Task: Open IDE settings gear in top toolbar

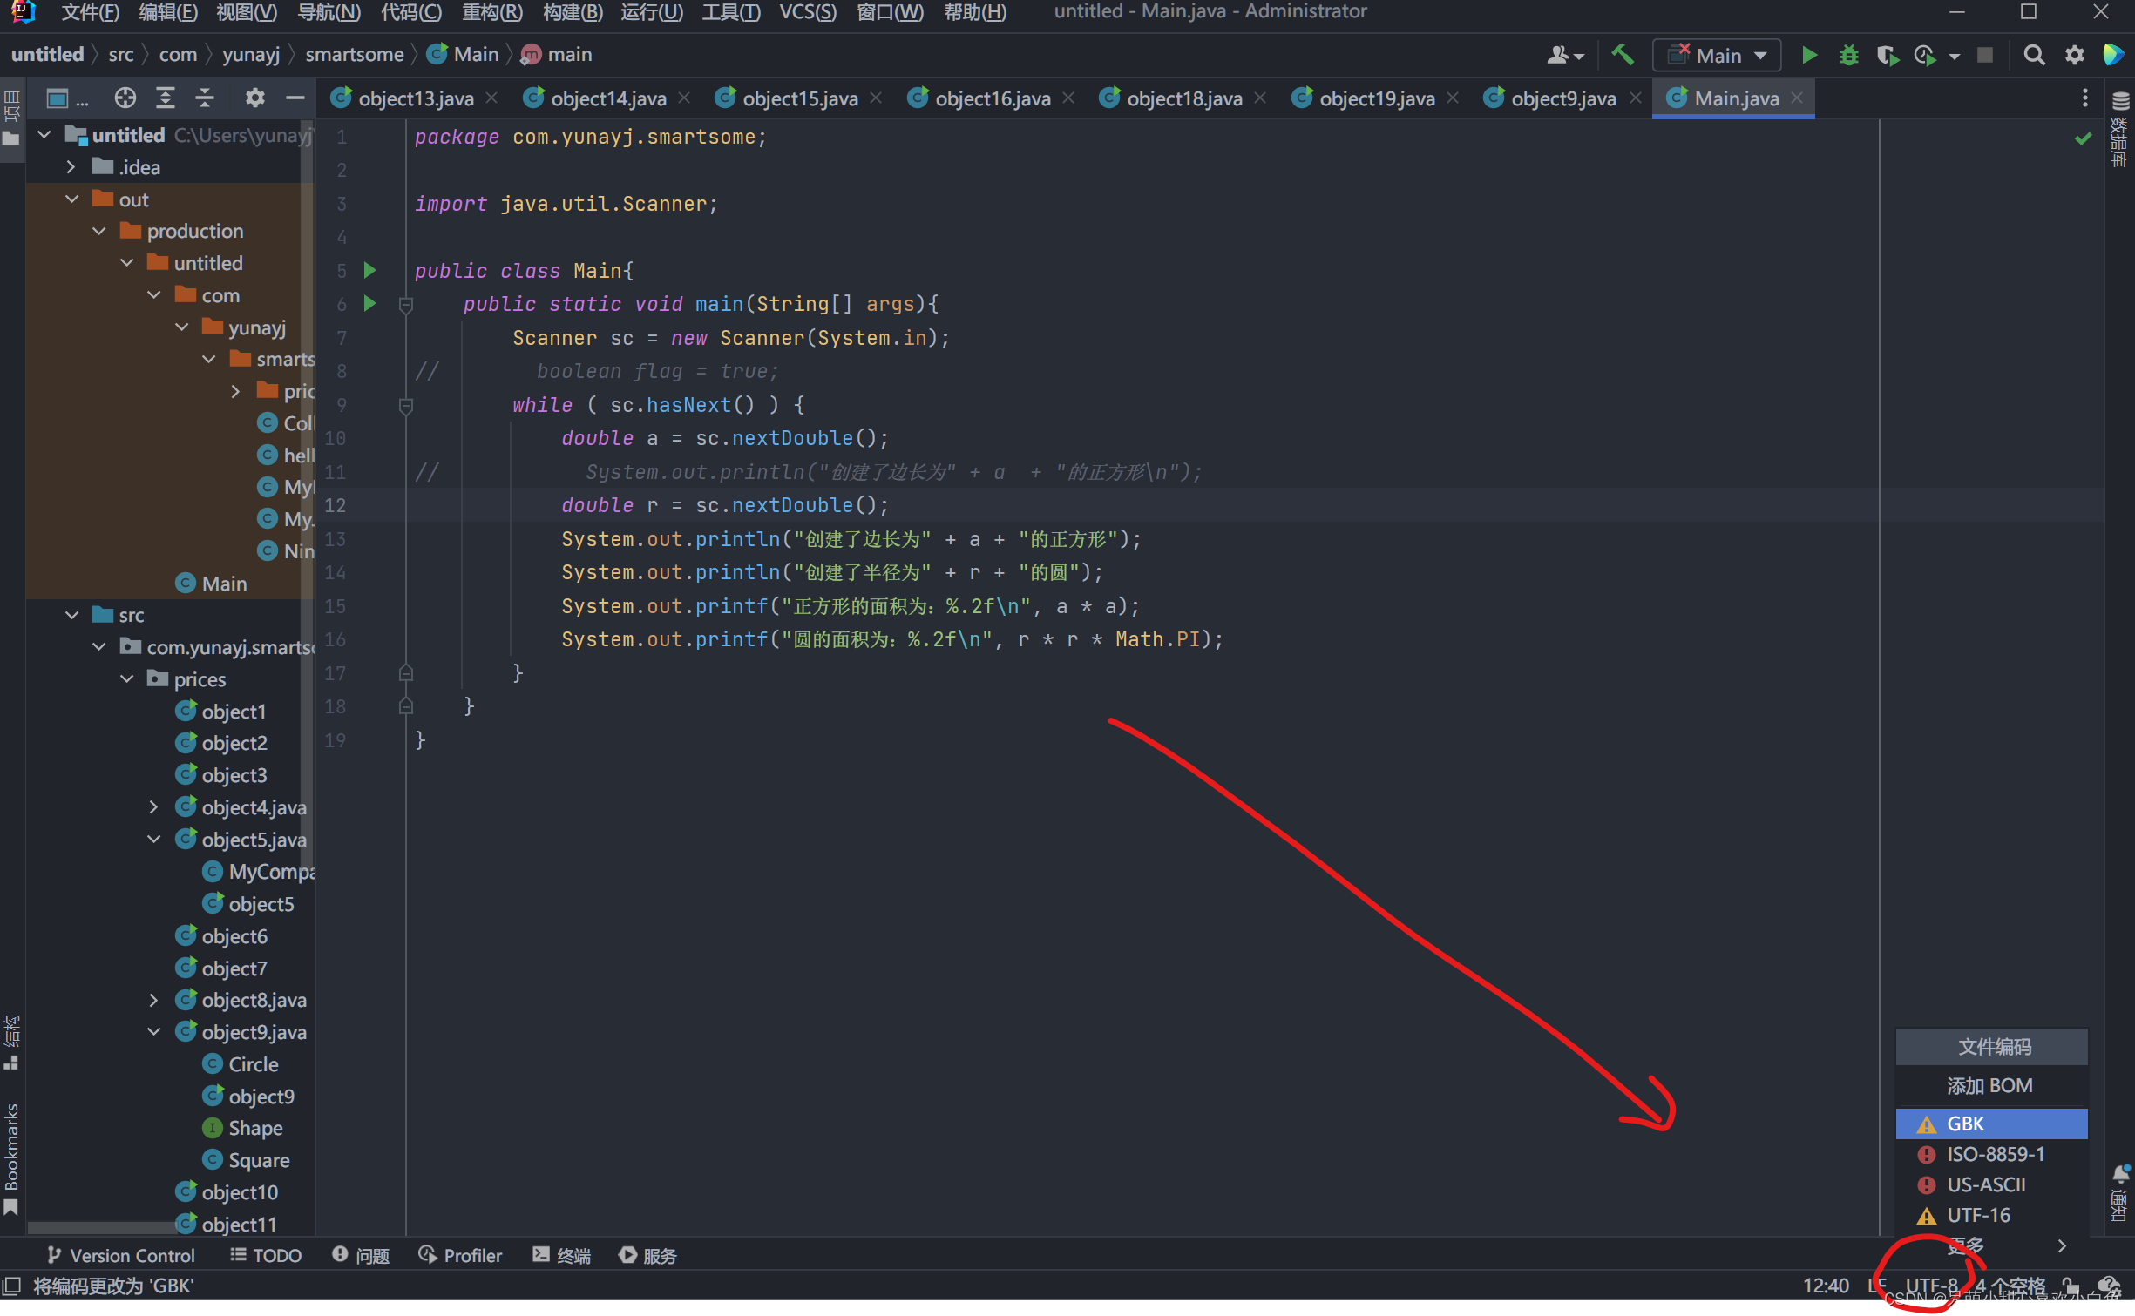Action: (x=2075, y=56)
